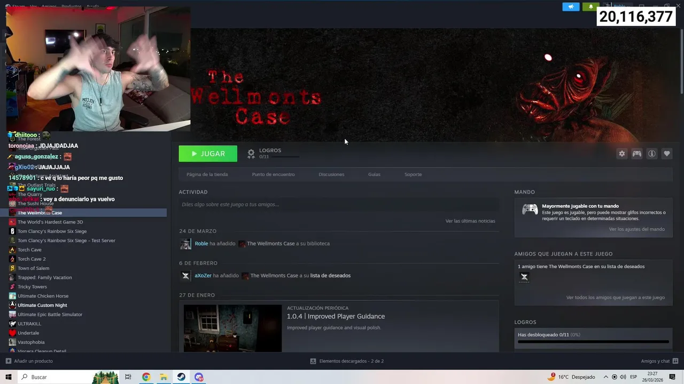Screen dimensions: 684x384
Task: Select Tom Clancy's Rainbow Six Siege entry
Action: click(52, 231)
